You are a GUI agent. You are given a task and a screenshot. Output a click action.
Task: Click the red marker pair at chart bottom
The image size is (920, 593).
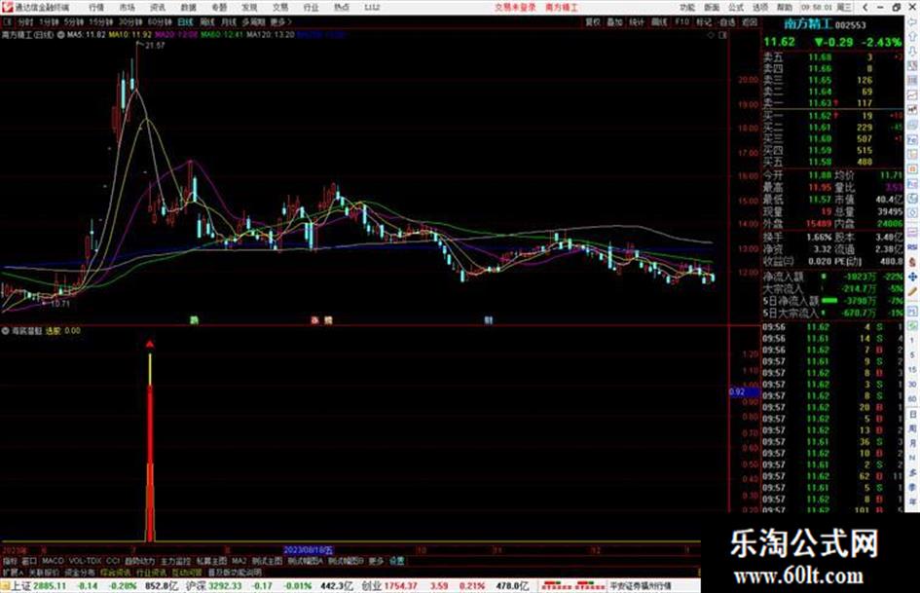pos(321,320)
